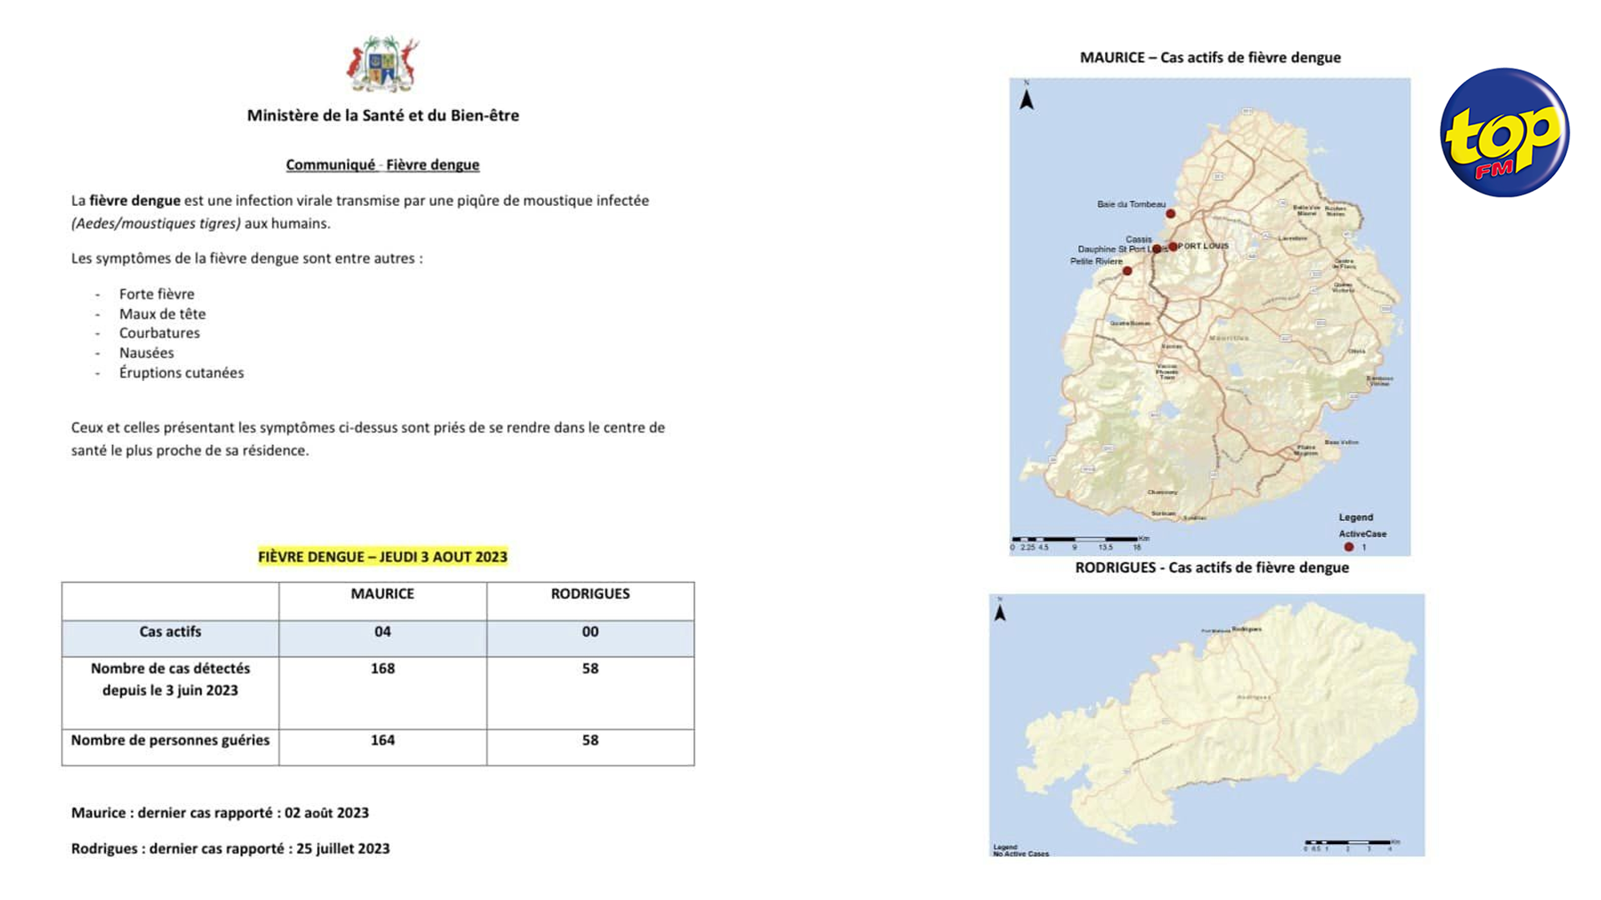This screenshot has width=1601, height=900.
Task: Click the 'Baie du Tombeau' map label
Action: (1132, 204)
